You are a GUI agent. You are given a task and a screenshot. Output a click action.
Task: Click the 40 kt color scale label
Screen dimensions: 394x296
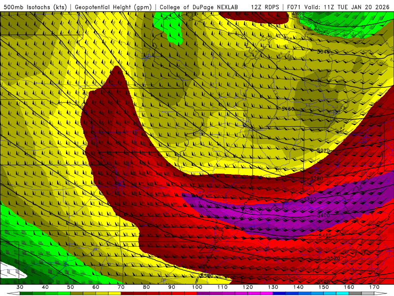click(45, 287)
